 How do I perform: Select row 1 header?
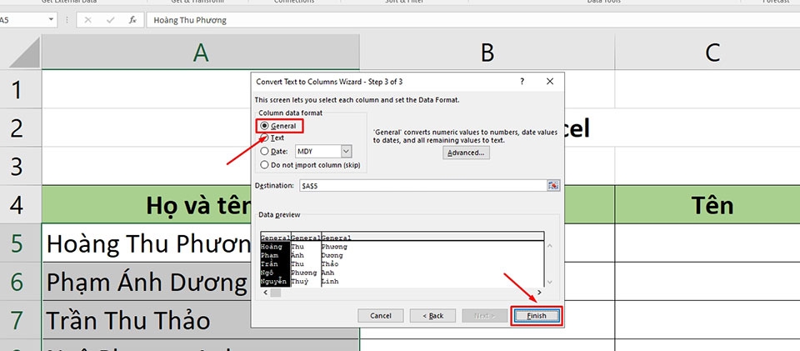coord(20,89)
